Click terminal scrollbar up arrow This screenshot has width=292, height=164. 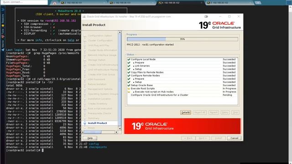click(x=290, y=7)
